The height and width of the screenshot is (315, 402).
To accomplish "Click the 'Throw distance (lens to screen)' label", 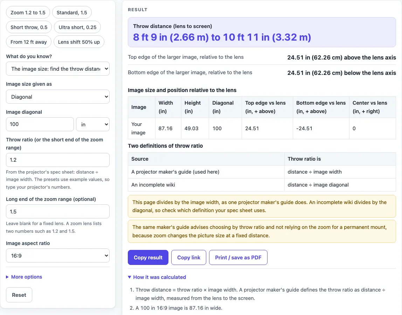I will [x=173, y=26].
